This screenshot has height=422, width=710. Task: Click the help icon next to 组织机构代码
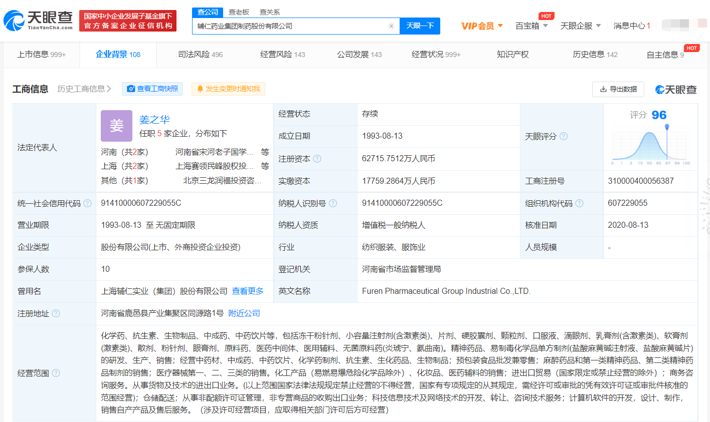click(580, 203)
